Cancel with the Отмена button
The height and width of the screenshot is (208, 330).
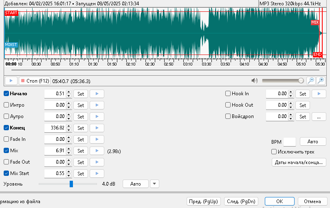tap(312, 201)
